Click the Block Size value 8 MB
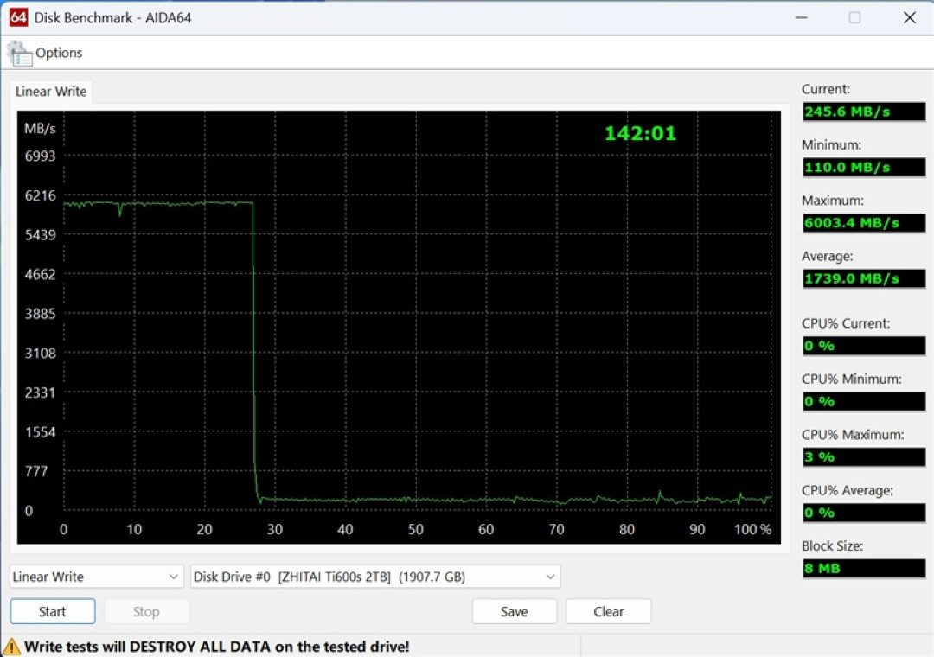The height and width of the screenshot is (657, 934). pos(864,568)
